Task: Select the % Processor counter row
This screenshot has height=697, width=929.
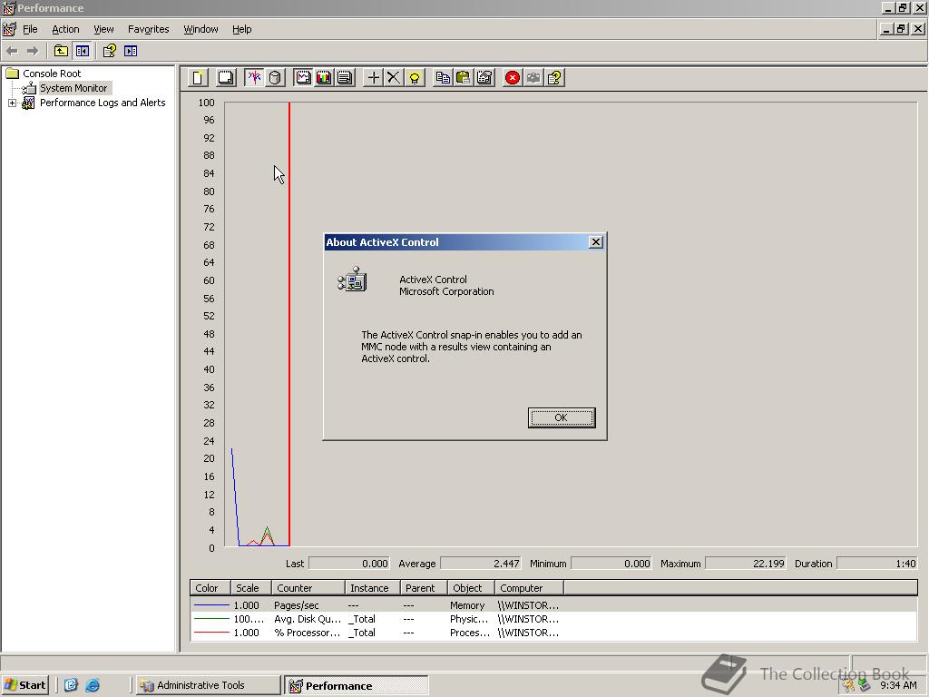Action: click(x=553, y=633)
